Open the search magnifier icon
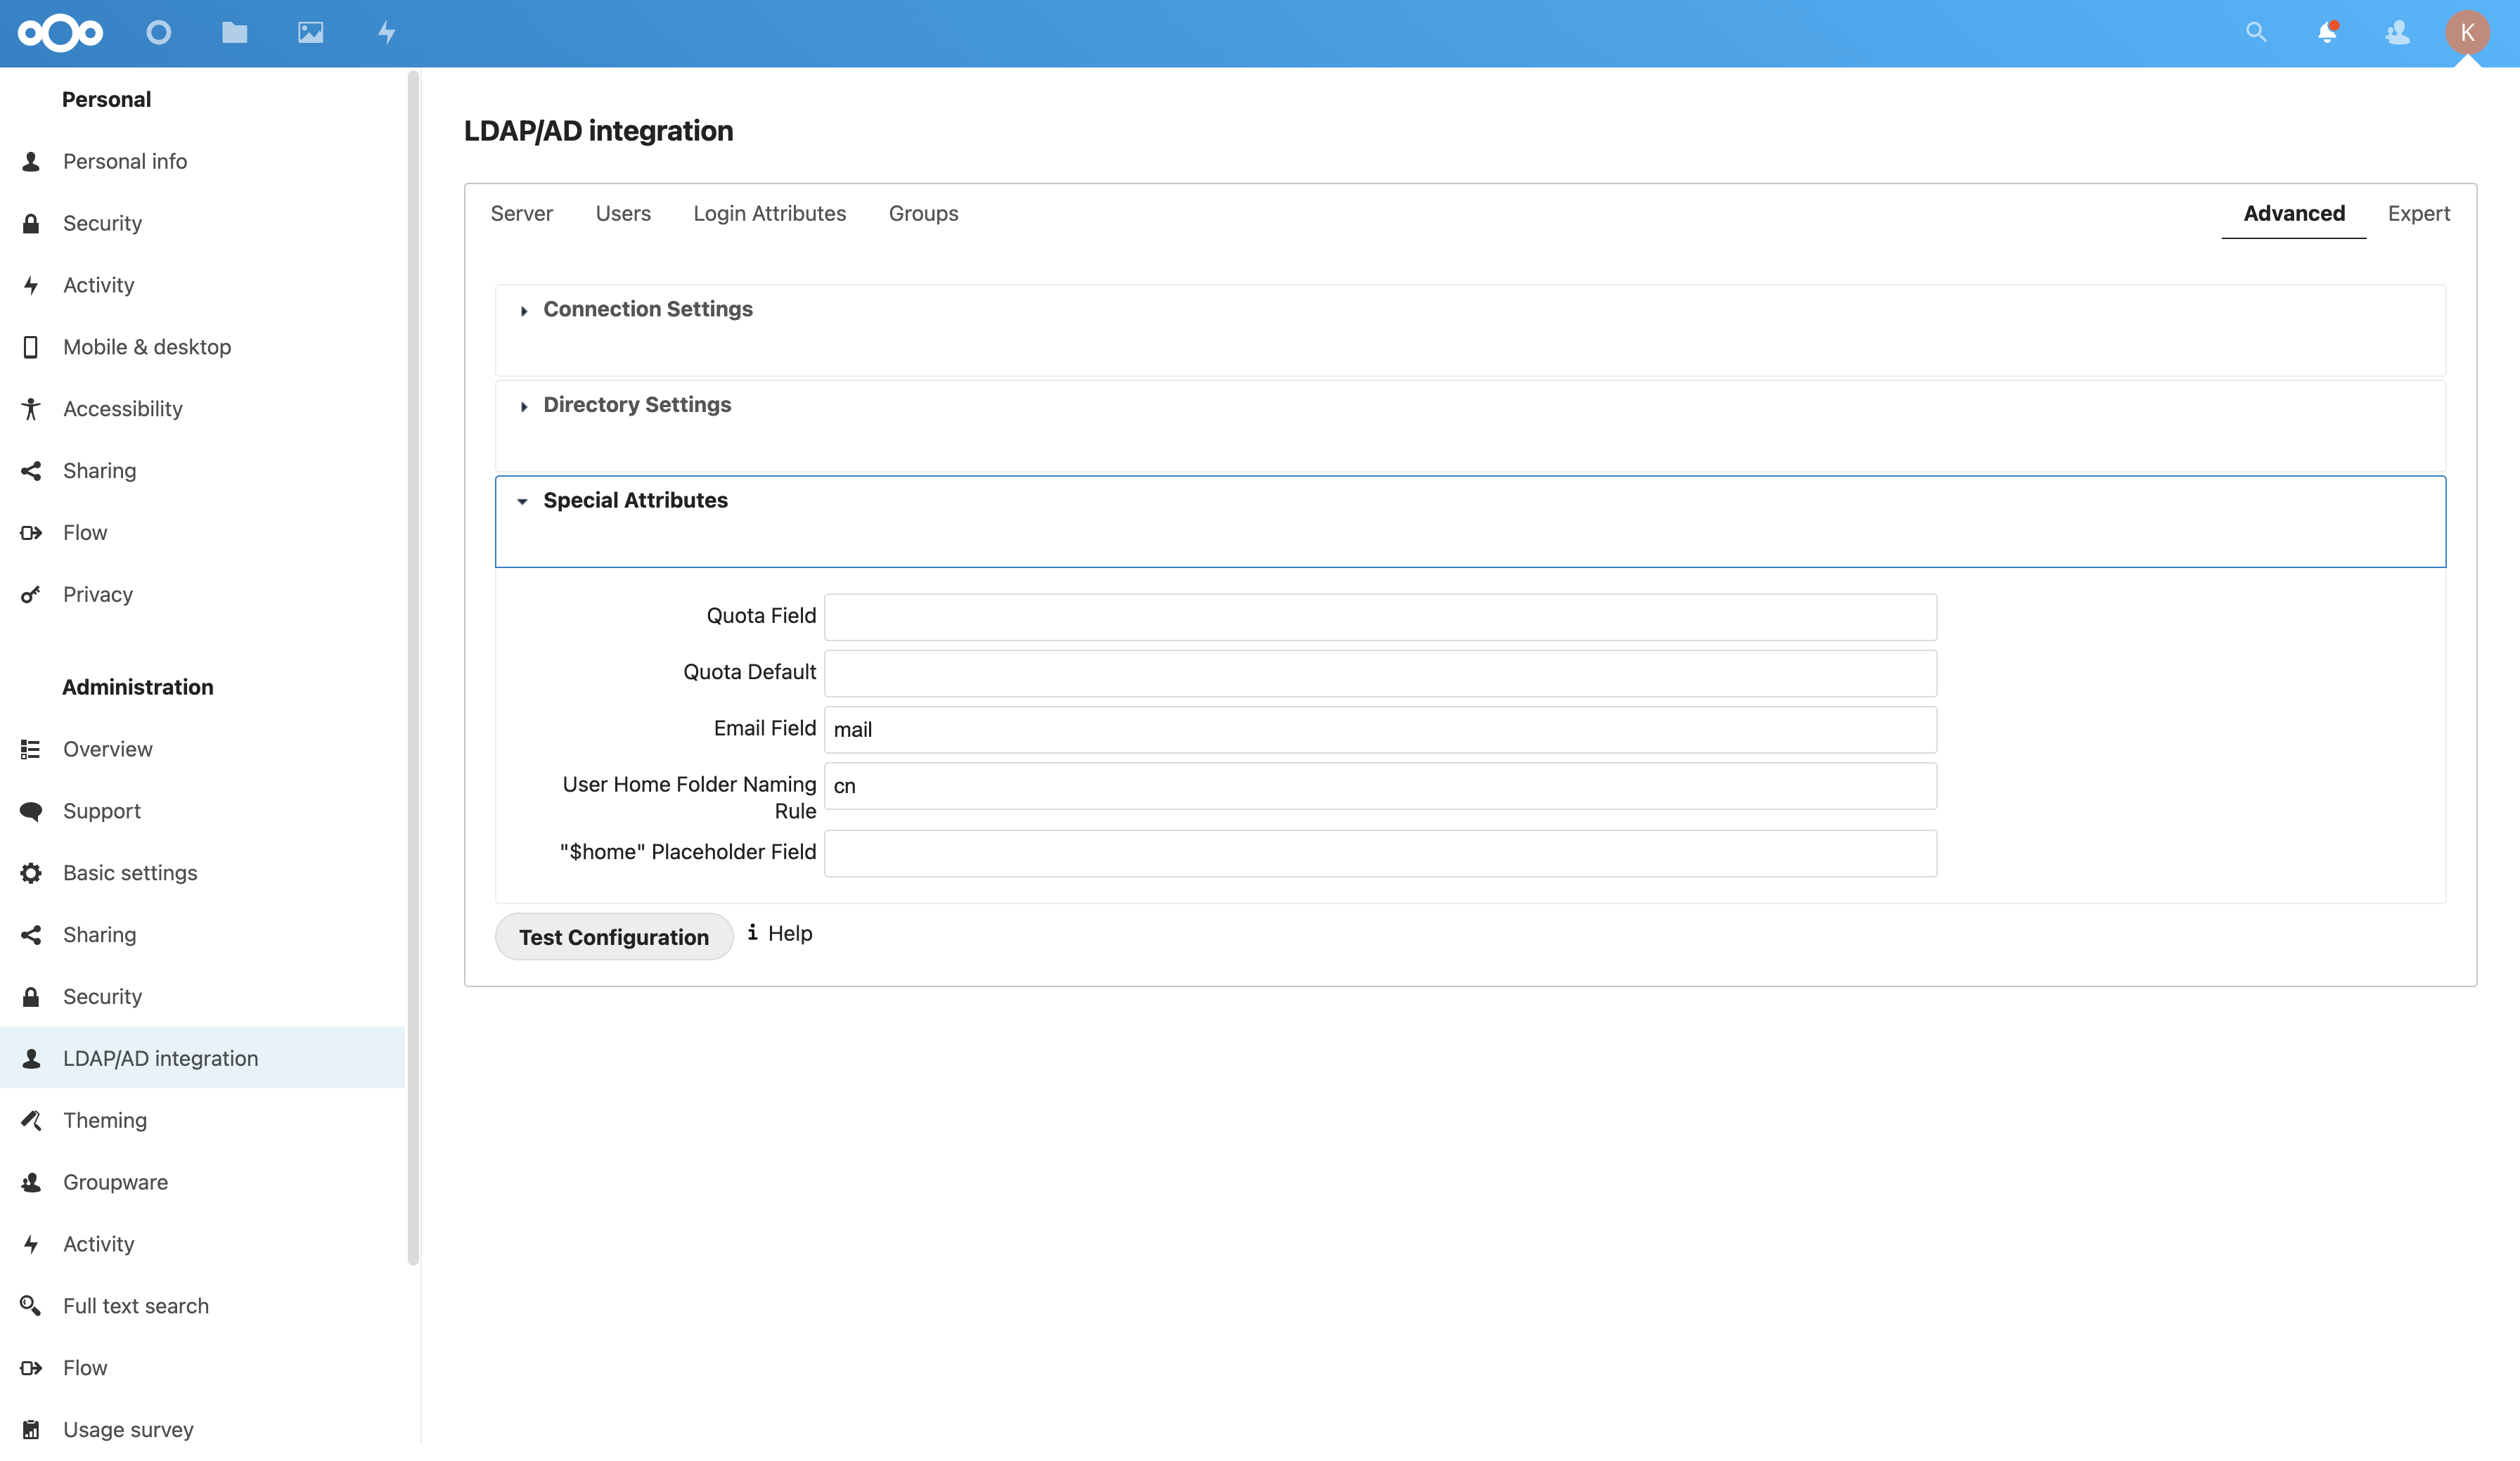This screenshot has height=1461, width=2520. tap(2255, 33)
